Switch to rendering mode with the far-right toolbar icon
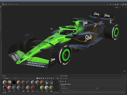The height and width of the screenshot is (95, 127). pyautogui.click(x=126, y=4)
